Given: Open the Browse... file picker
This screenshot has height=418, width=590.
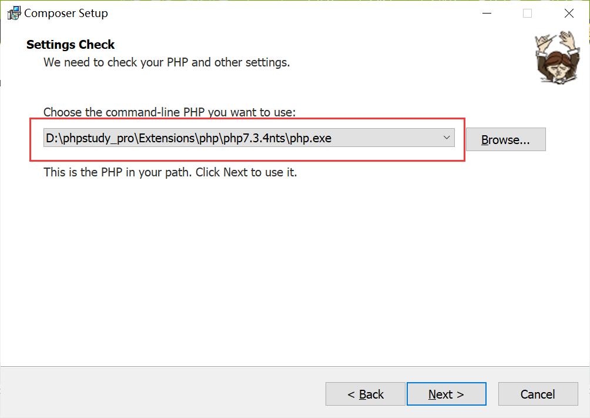Looking at the screenshot, I should 506,139.
